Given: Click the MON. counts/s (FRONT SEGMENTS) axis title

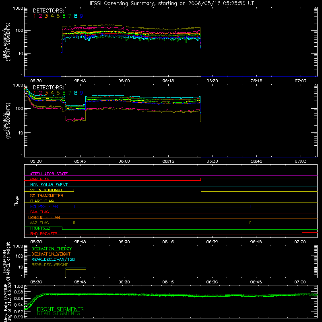Looking at the screenshot, I should (x=6, y=42).
